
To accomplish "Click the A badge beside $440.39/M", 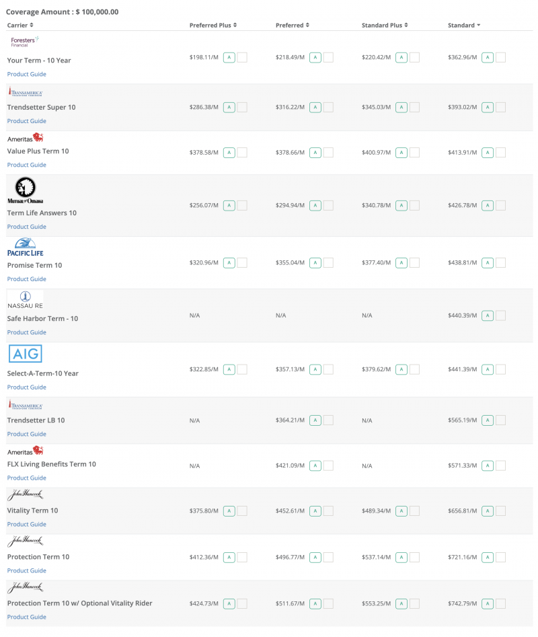I will tap(488, 315).
